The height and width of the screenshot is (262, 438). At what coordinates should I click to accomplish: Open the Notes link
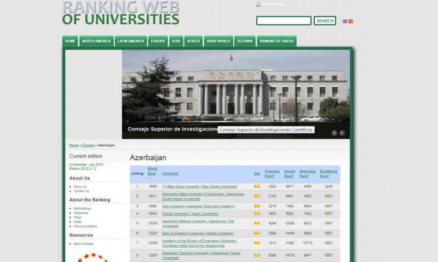[x=78, y=222]
